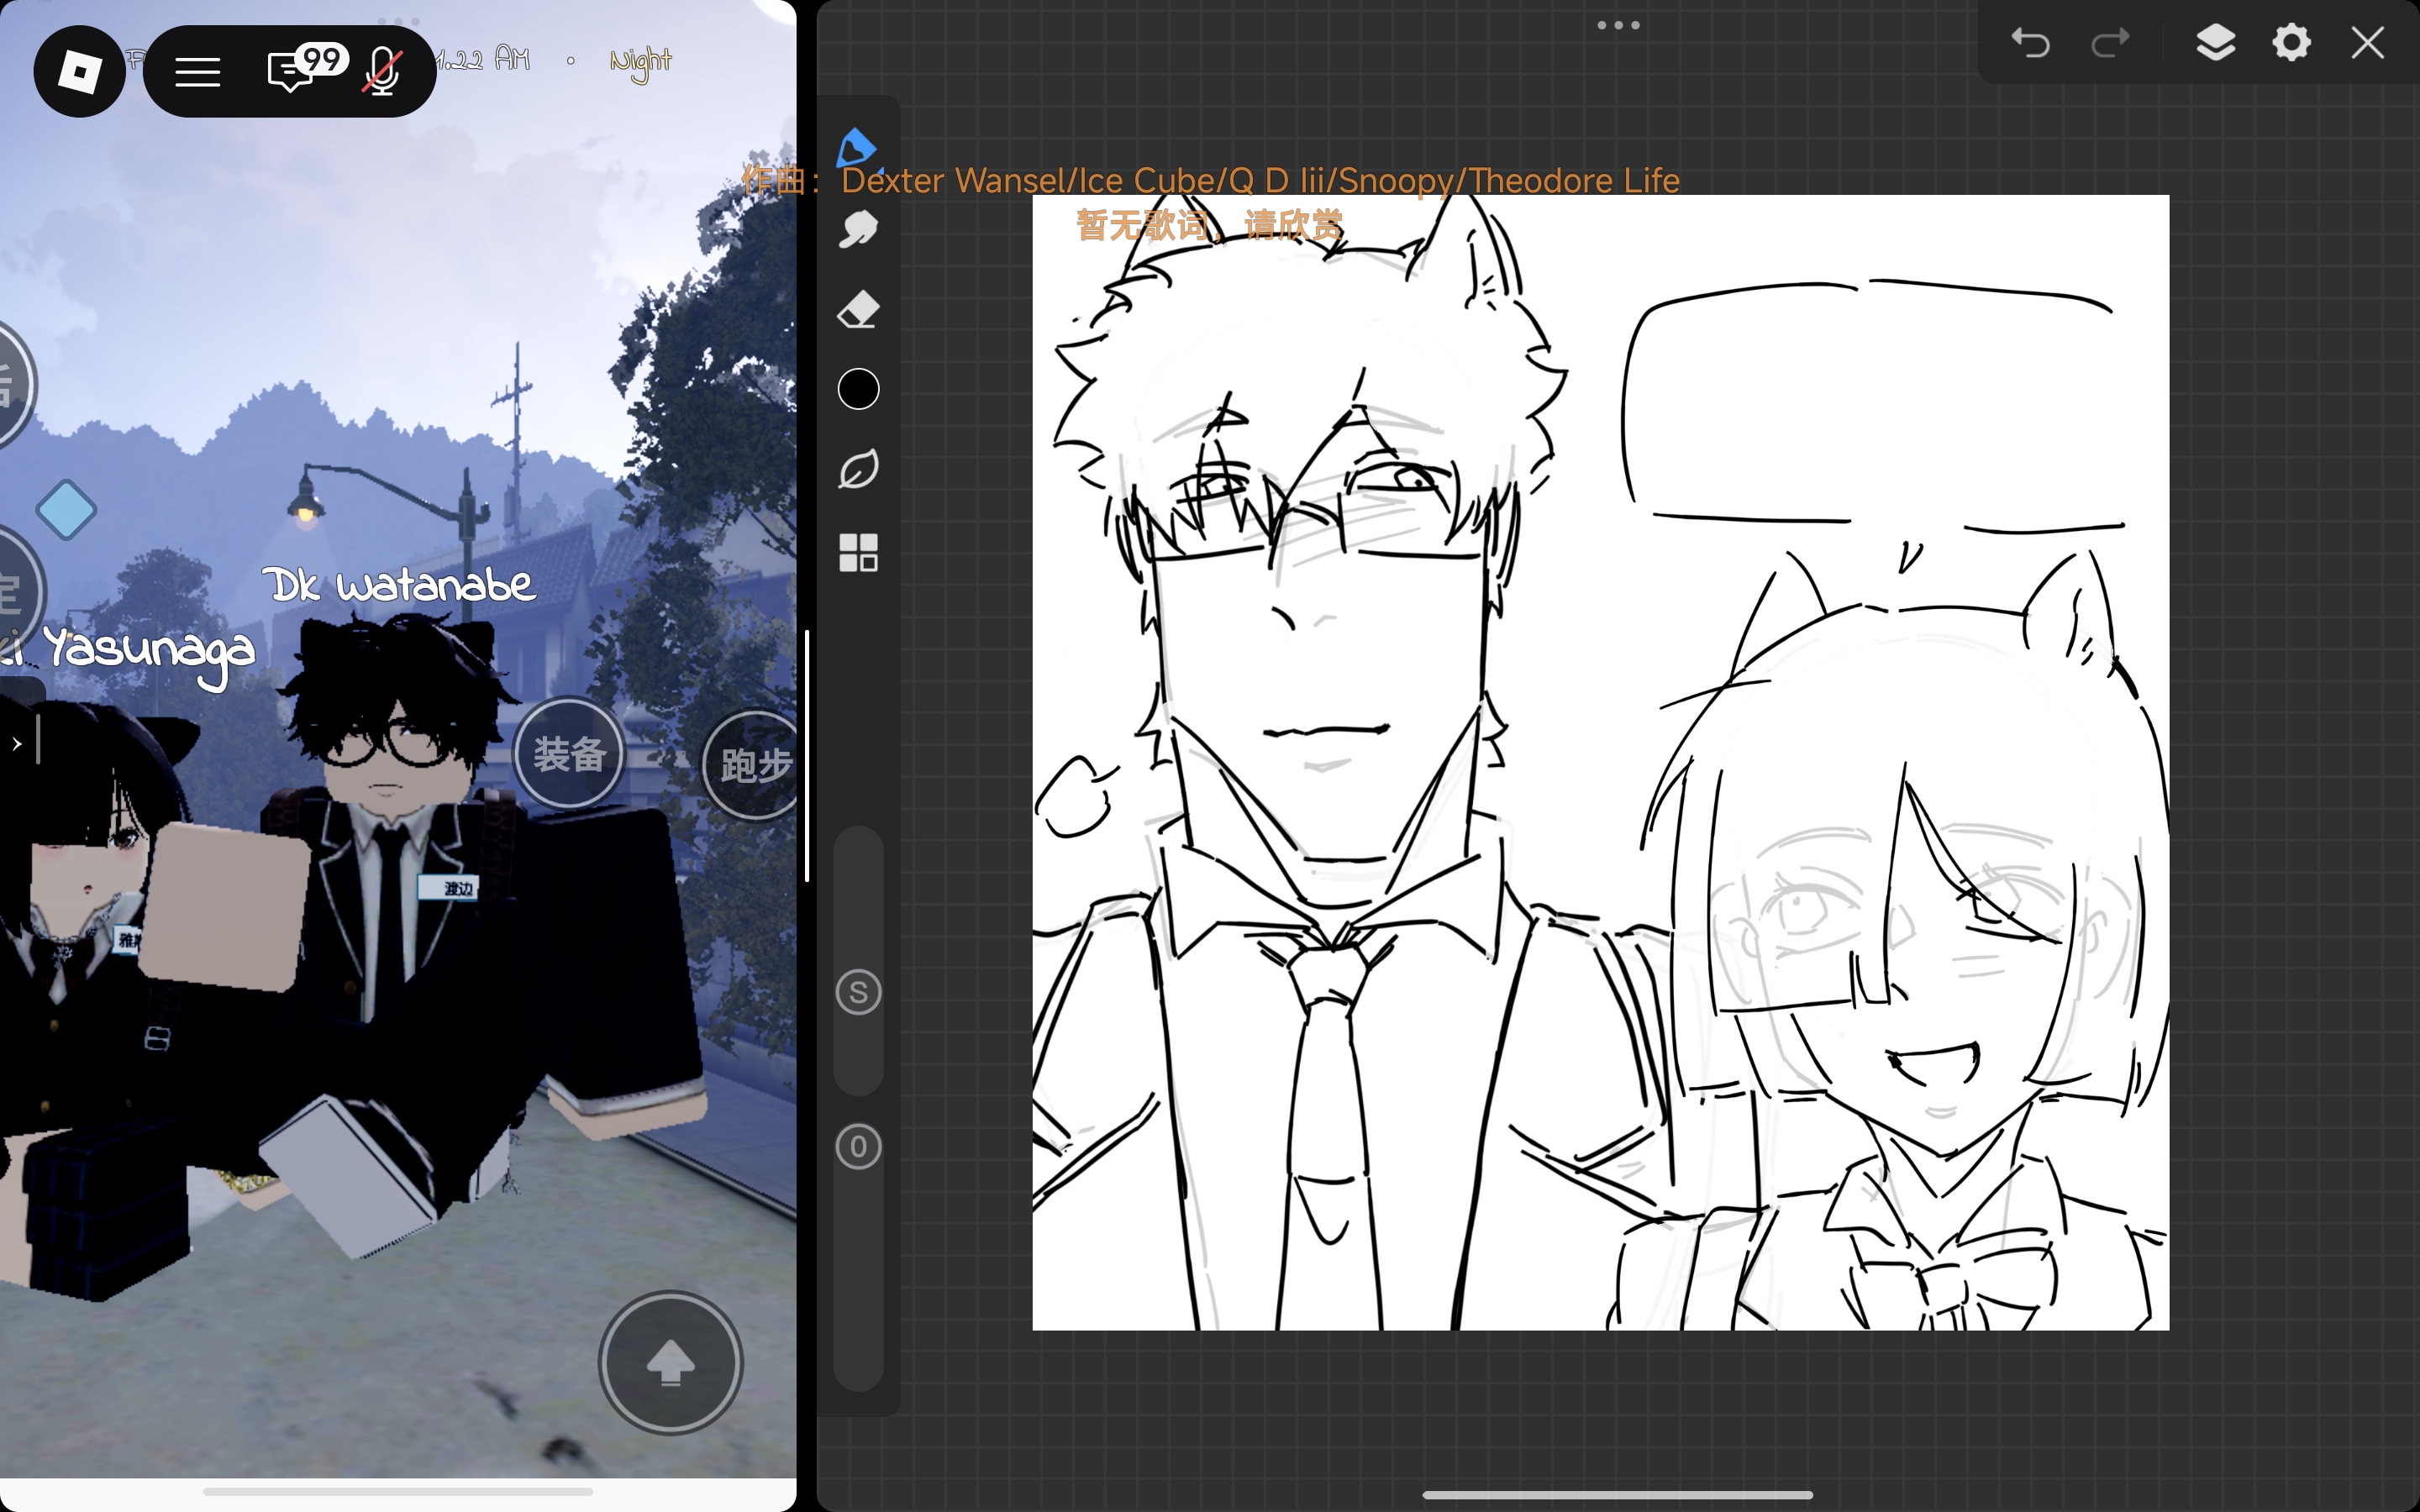2420x1512 pixels.
Task: Tap the jump arrow button
Action: click(670, 1363)
